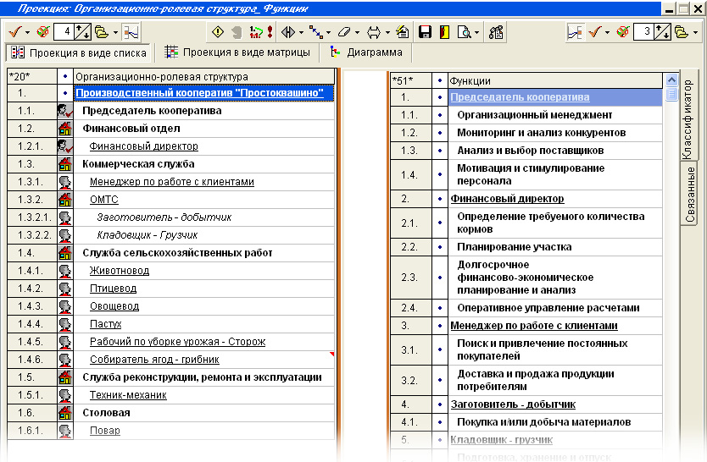Click the up/down stepper beside field 4
Screen dimensions: 707x462
click(82, 32)
